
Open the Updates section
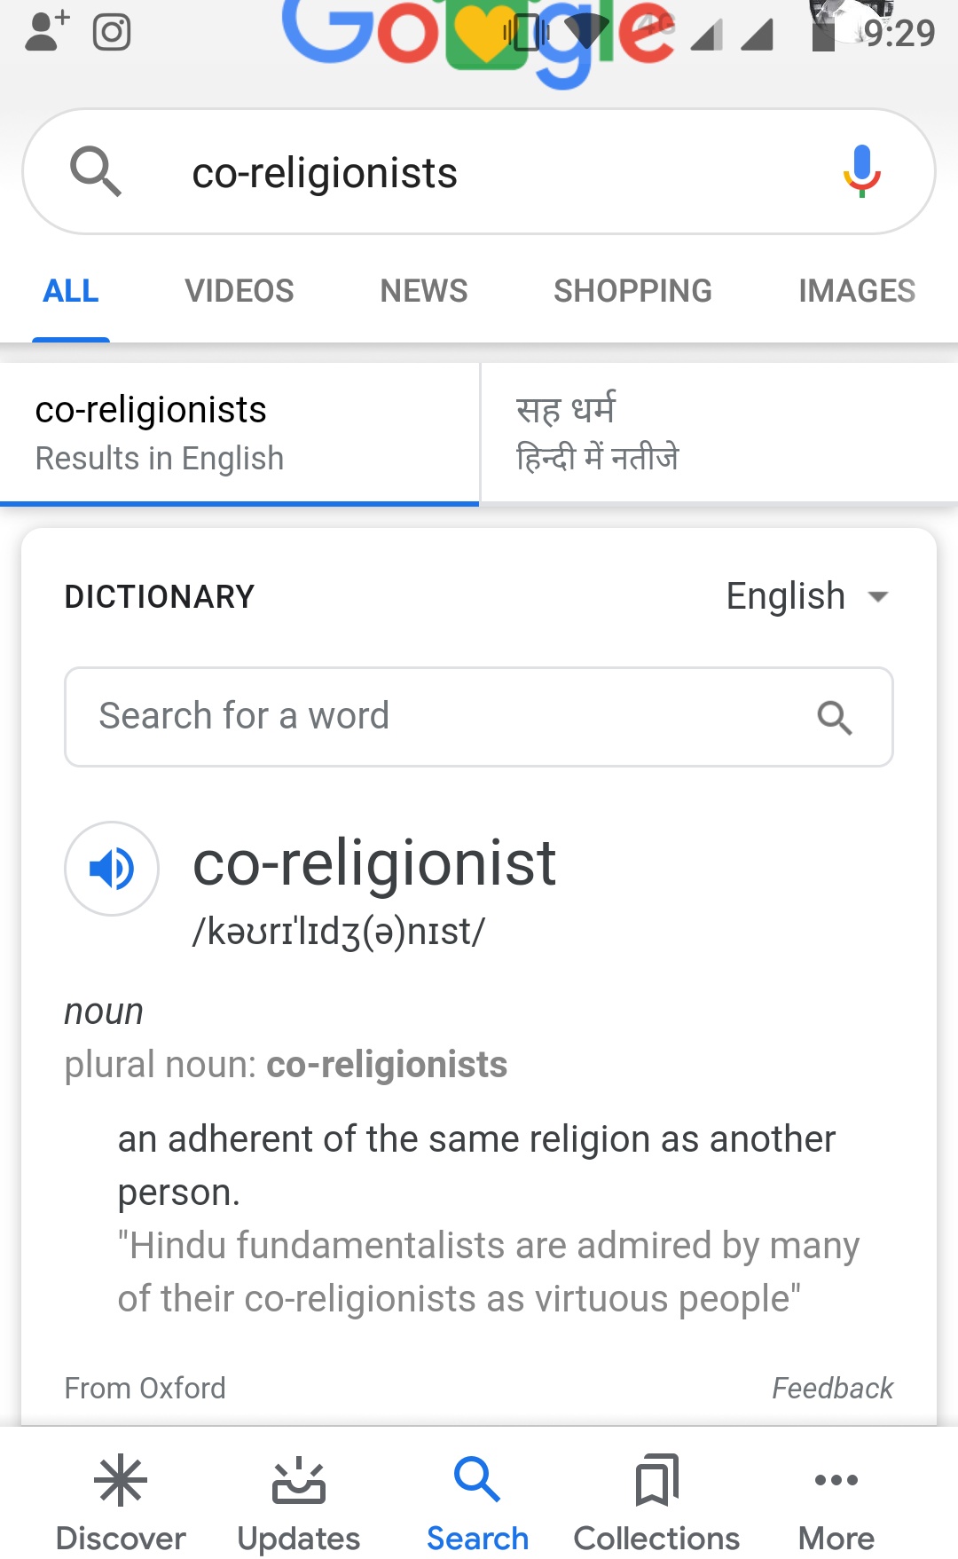299,1500
